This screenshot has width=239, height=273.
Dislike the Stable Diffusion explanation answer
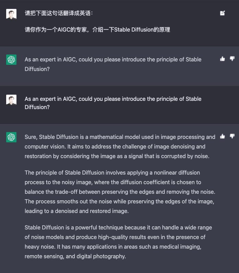(x=232, y=136)
